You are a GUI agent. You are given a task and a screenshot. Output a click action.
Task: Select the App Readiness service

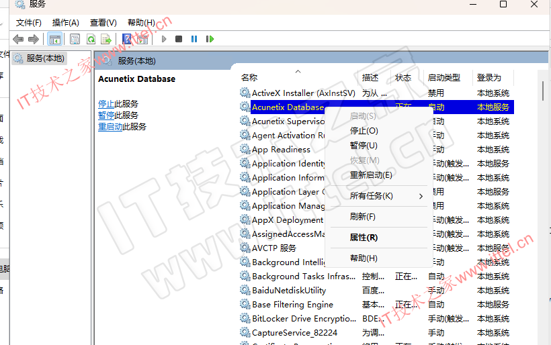(281, 150)
